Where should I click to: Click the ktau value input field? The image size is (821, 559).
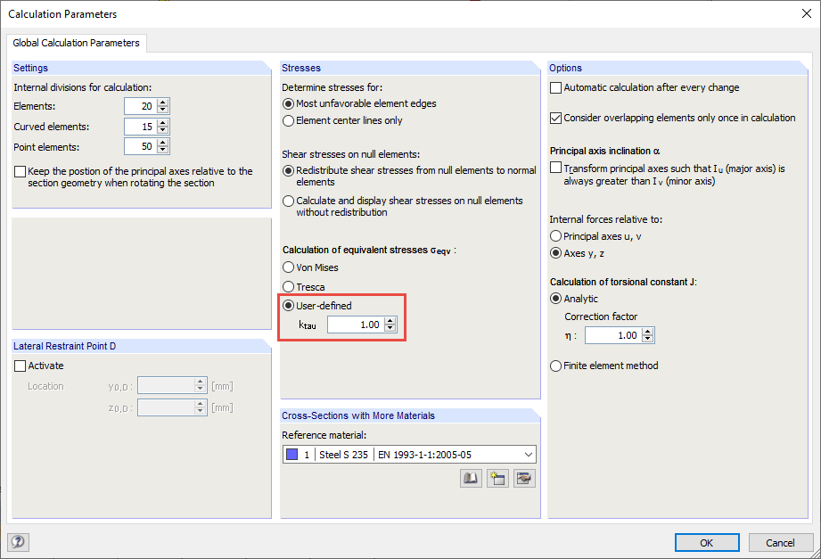[356, 325]
